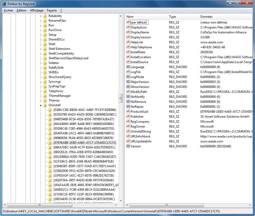Click the Registry Editor title bar icon
Screen dimensions: 255x216
point(4,4)
